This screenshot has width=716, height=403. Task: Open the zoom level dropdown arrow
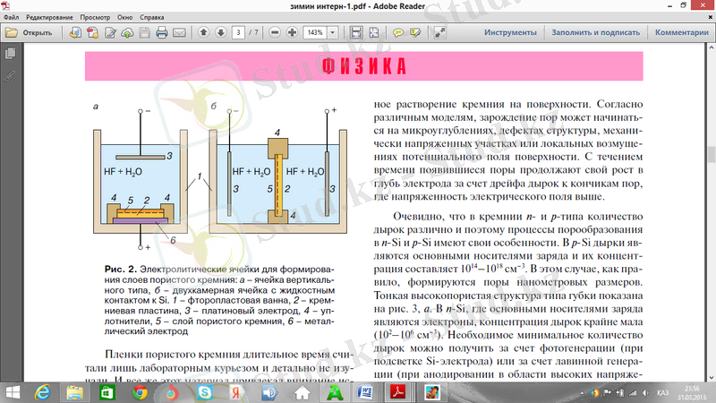(x=333, y=32)
